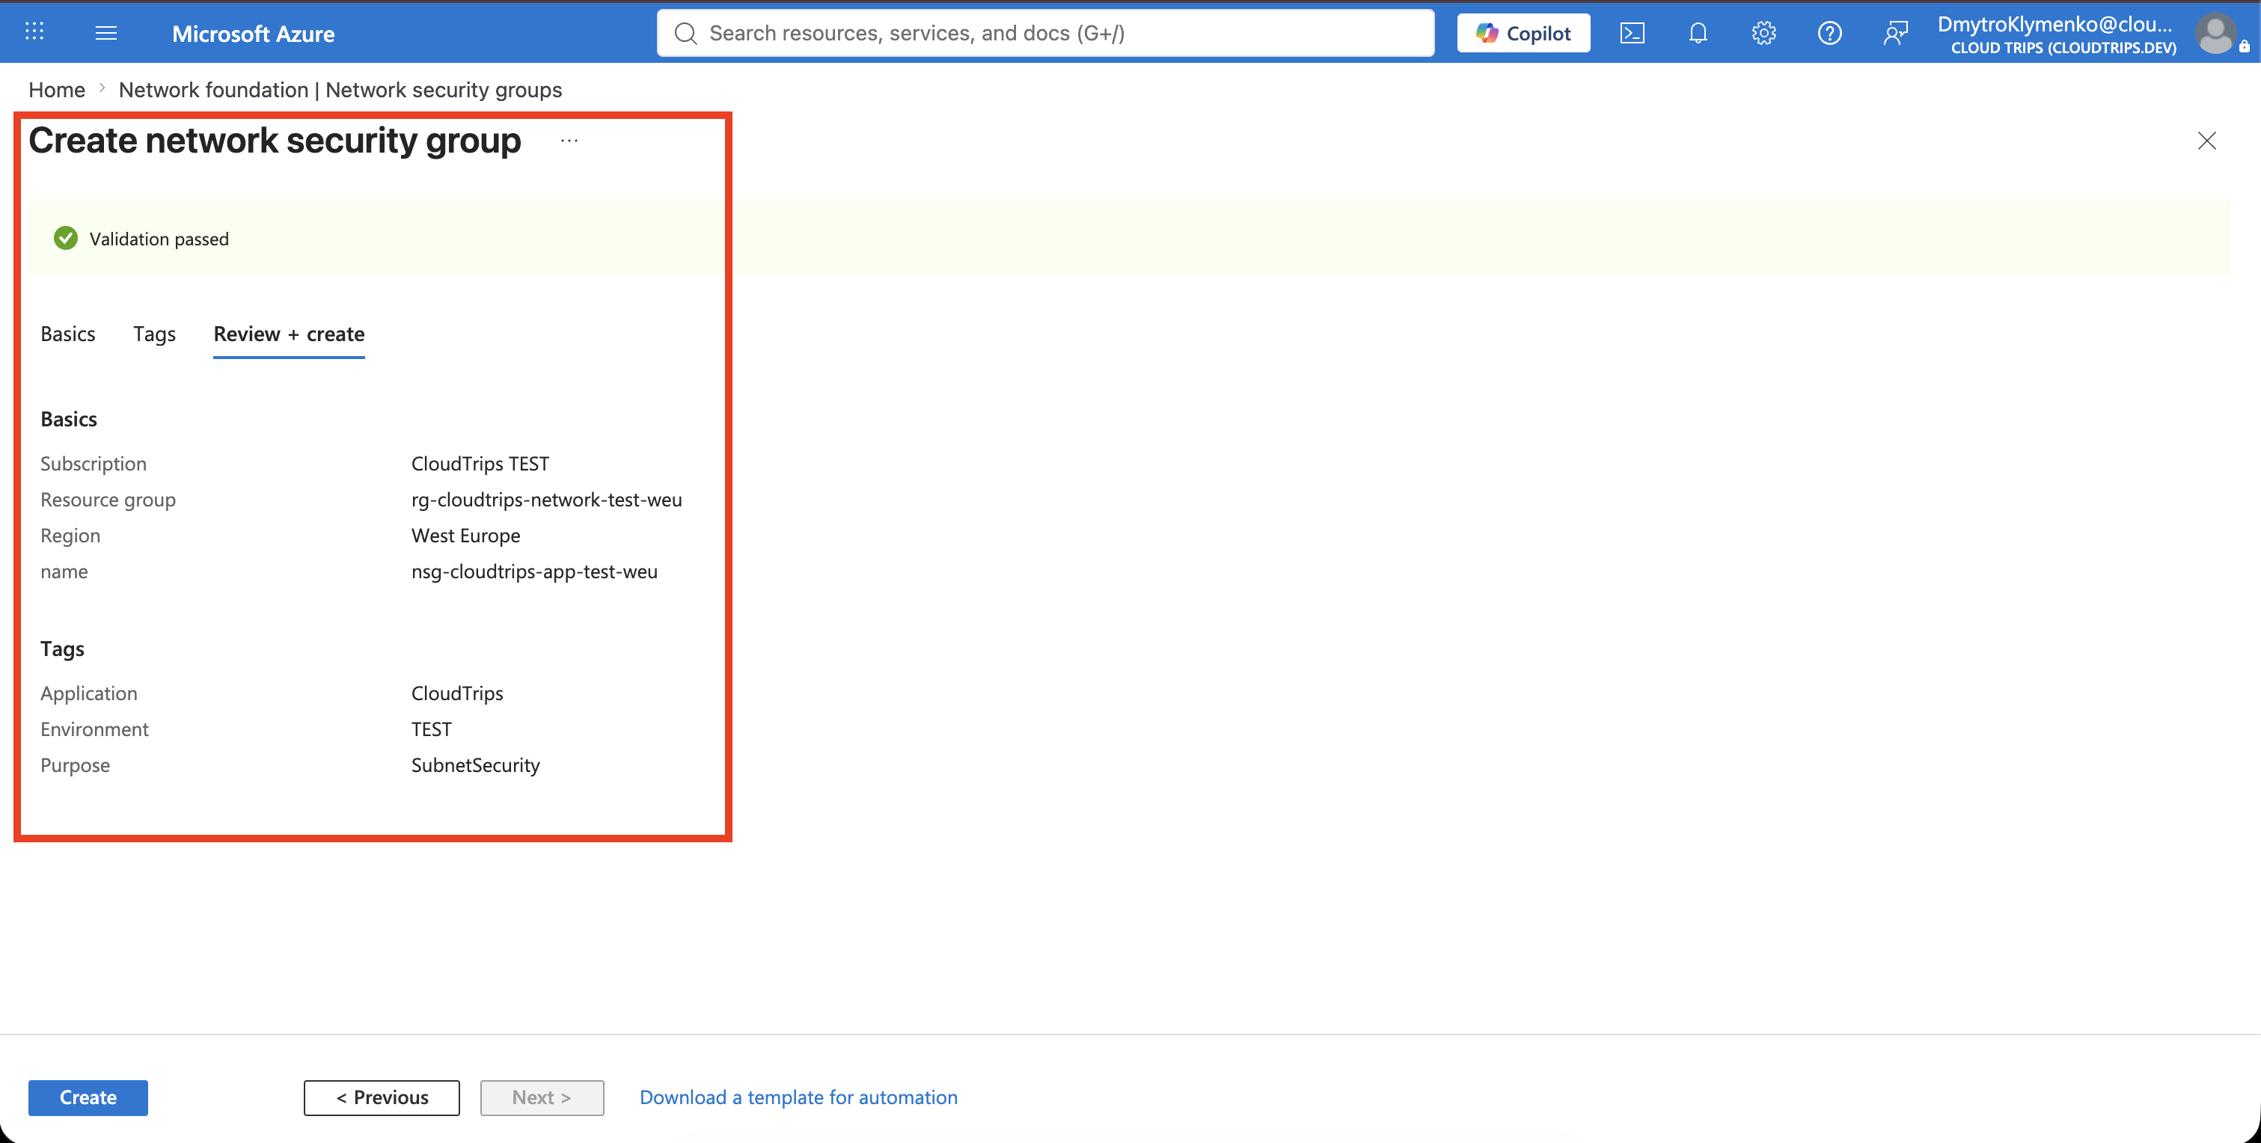Viewport: 2261px width, 1143px height.
Task: Click the Basics section heading in the summary
Action: click(69, 419)
